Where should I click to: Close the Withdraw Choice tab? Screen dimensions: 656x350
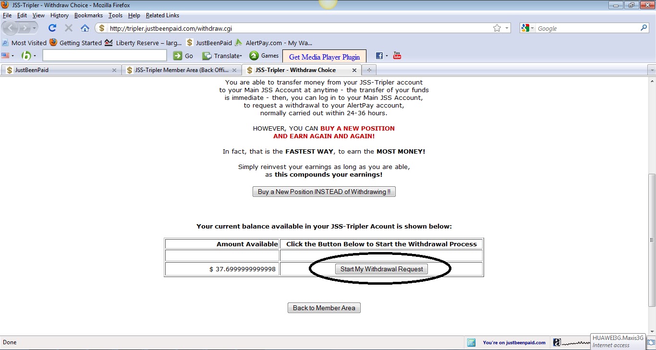[x=354, y=70]
